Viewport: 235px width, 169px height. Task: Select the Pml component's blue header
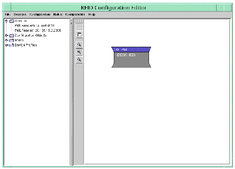point(131,49)
